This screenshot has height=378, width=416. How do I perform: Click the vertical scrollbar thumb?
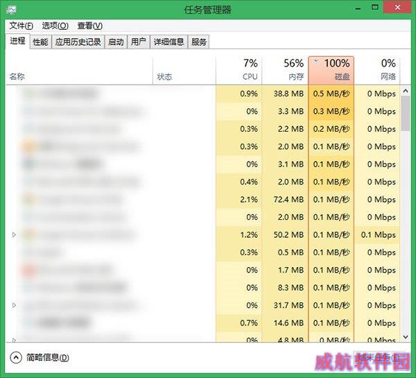pos(406,113)
